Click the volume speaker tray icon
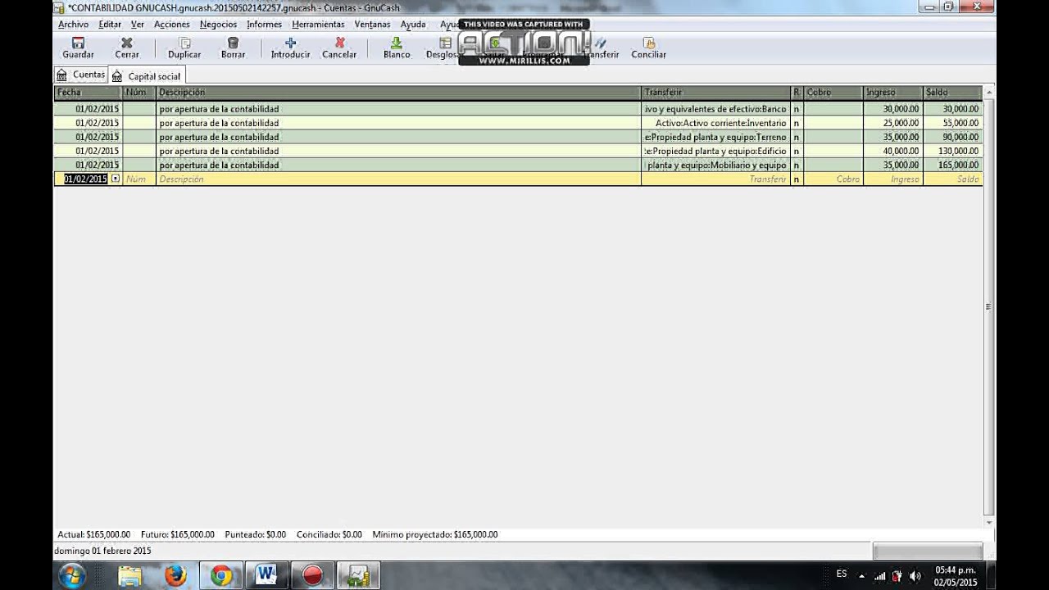 tap(915, 576)
